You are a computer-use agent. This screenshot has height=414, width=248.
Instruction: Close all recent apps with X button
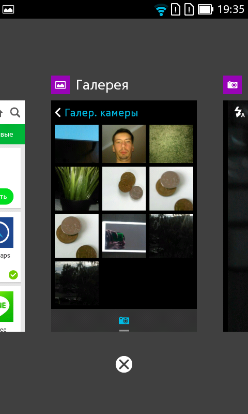click(x=124, y=364)
